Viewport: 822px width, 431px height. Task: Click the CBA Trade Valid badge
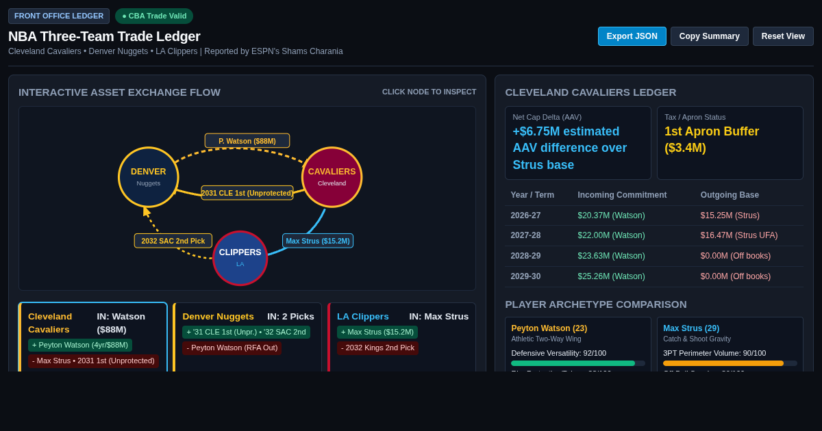click(x=154, y=16)
